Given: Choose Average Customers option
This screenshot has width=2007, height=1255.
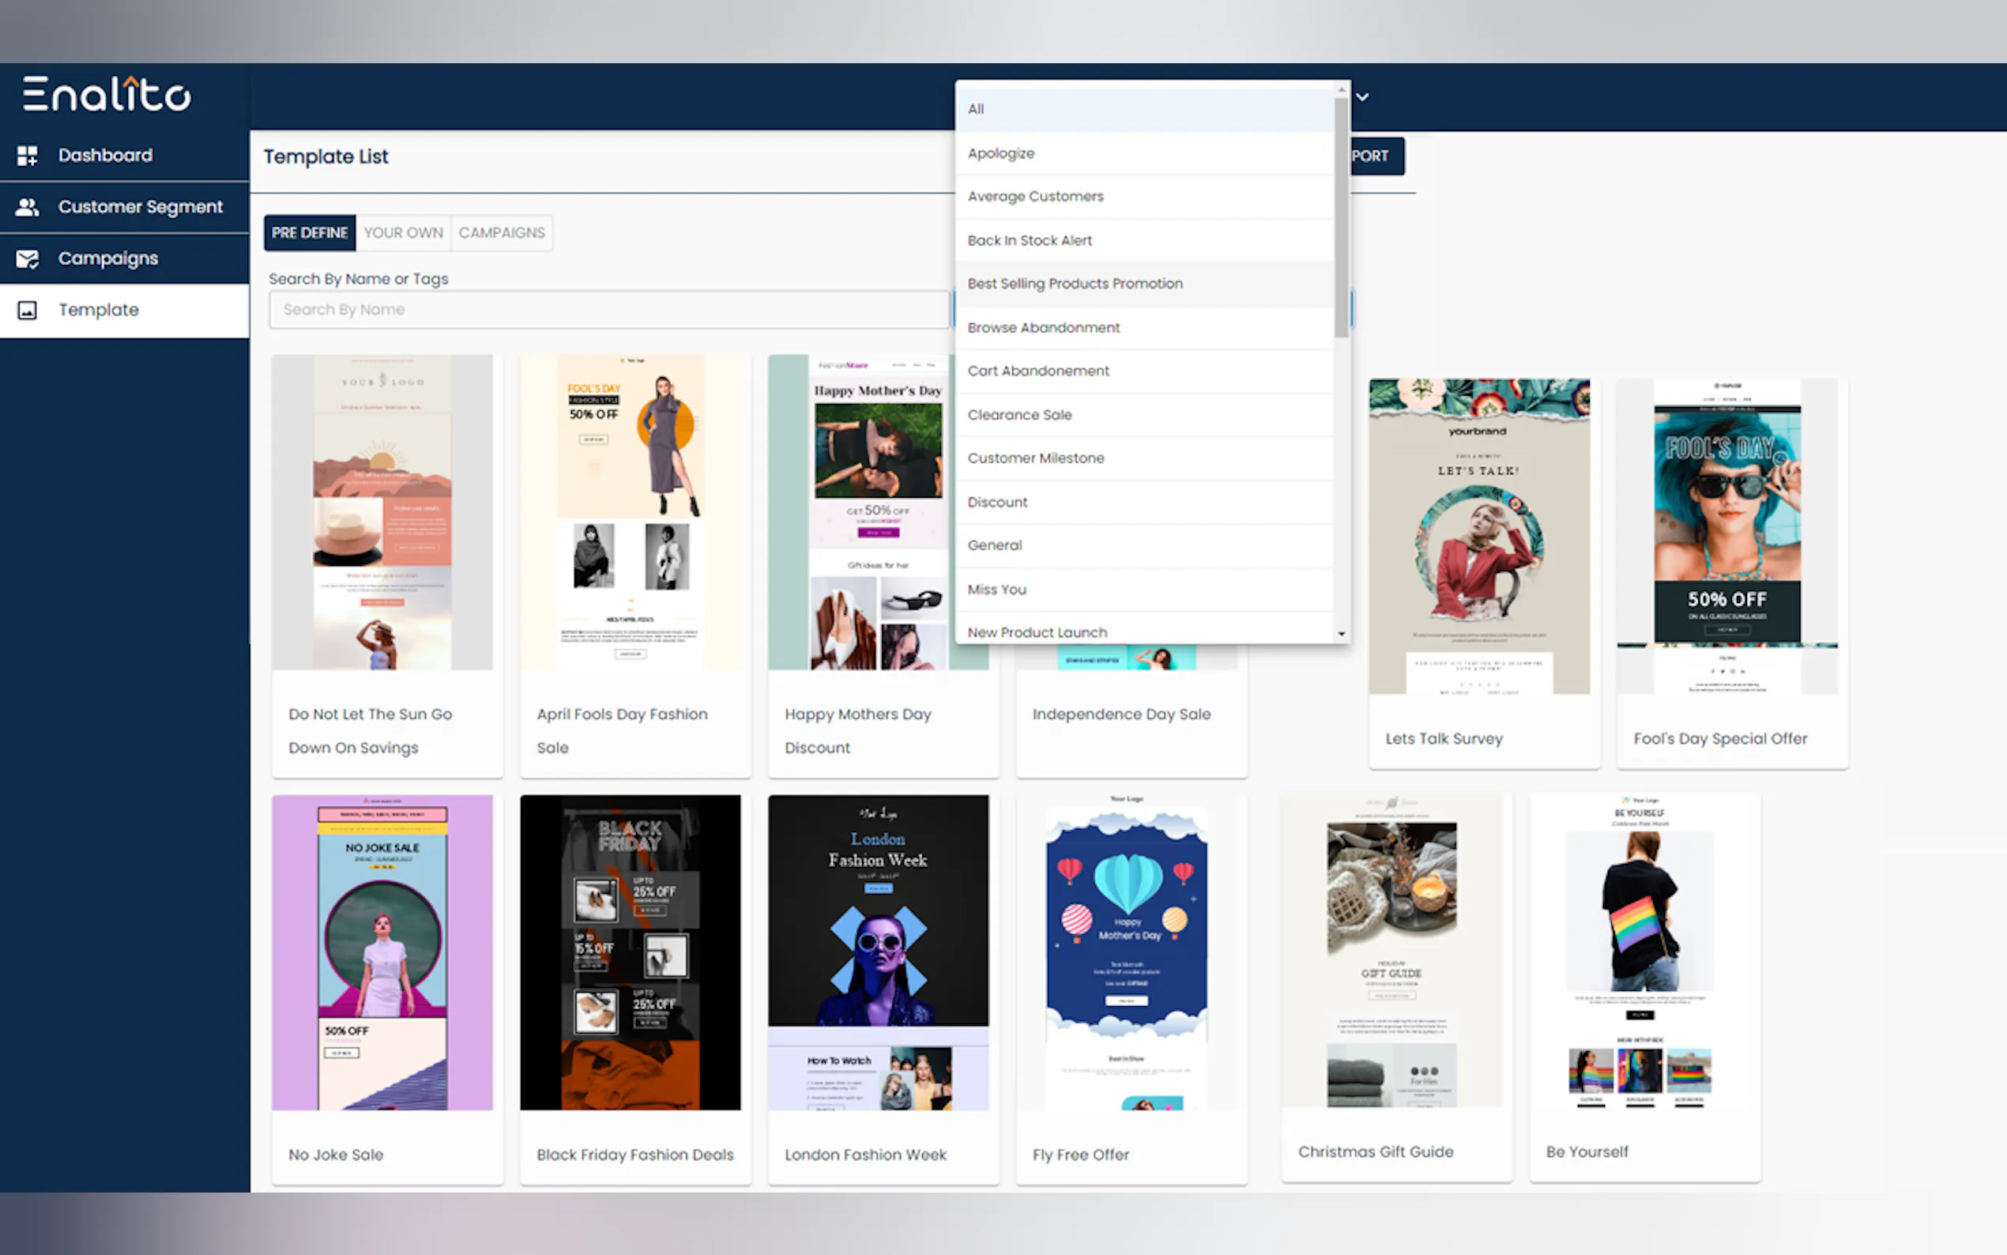Looking at the screenshot, I should coord(1144,197).
